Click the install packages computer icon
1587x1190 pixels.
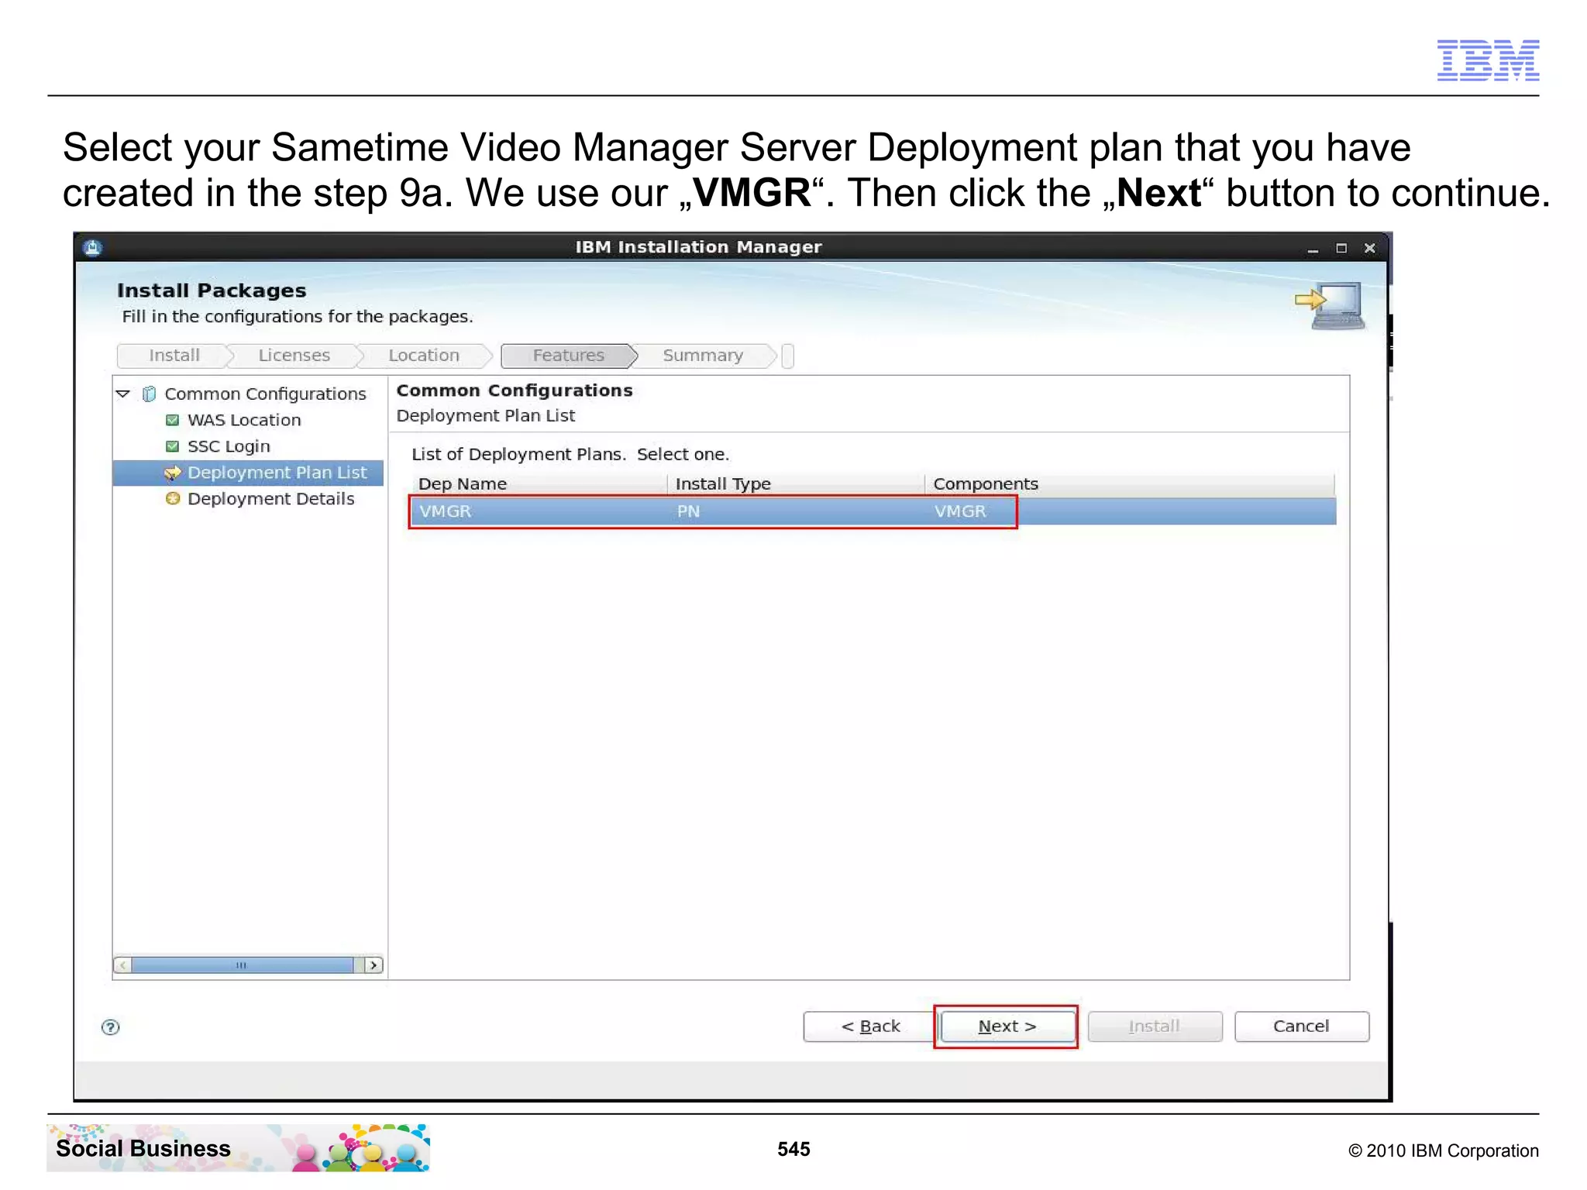click(x=1331, y=306)
